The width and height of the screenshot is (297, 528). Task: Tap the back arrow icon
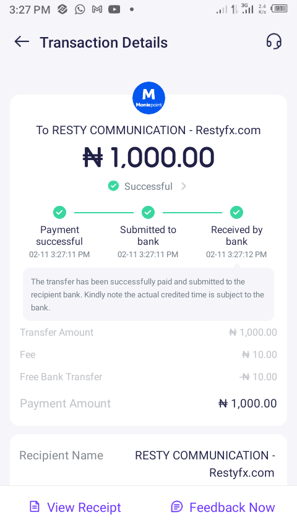[x=22, y=42]
